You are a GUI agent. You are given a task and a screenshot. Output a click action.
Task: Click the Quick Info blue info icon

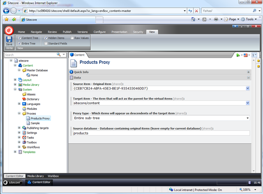point(72,72)
